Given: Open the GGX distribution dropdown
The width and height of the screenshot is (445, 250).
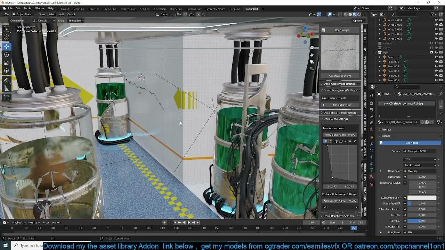Looking at the screenshot, I should point(420,159).
